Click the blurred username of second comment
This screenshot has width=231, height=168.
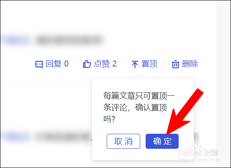pos(15,137)
